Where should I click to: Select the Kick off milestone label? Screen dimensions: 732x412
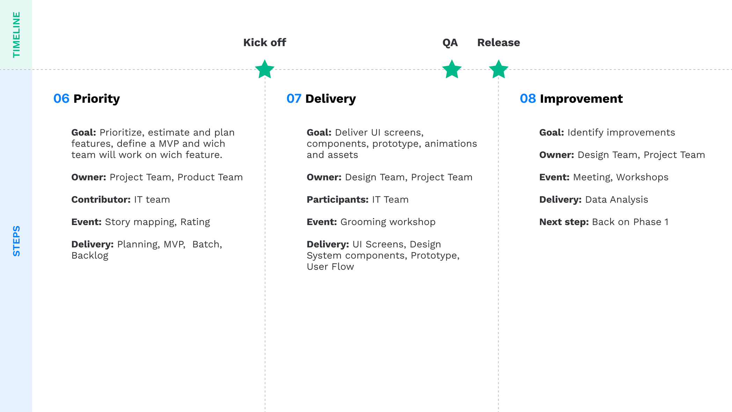tap(264, 43)
